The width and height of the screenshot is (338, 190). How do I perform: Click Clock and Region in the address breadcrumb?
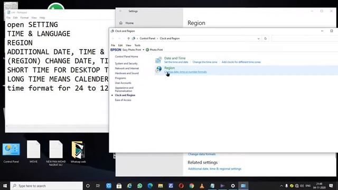[170, 39]
